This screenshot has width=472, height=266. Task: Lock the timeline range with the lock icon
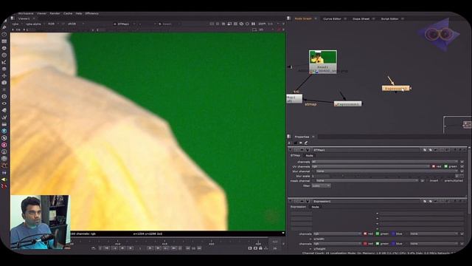point(260,248)
